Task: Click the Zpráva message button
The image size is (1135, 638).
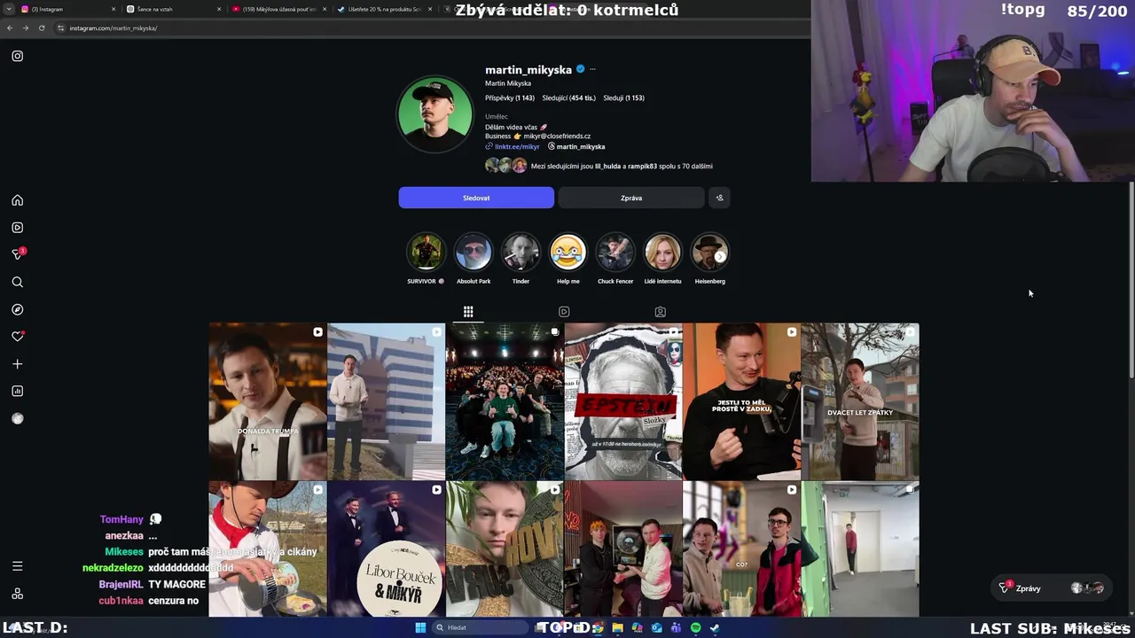Action: click(631, 198)
